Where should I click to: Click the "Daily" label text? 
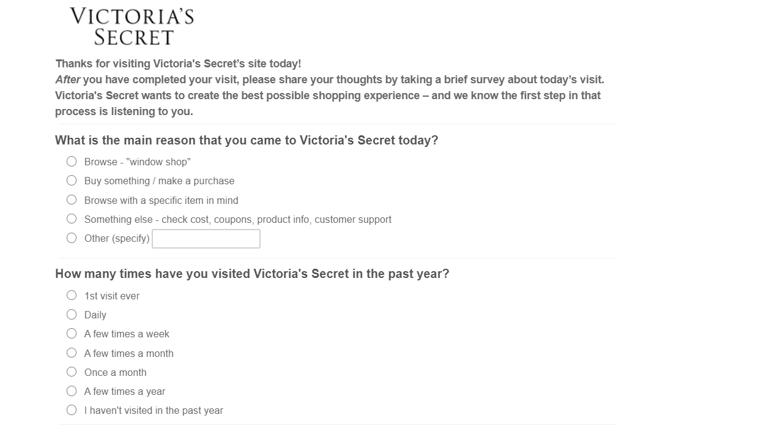[95, 315]
